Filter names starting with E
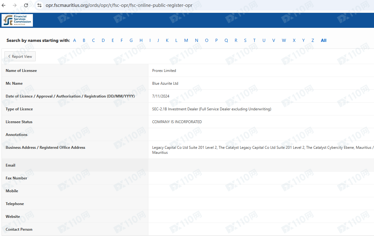This screenshot has width=374, height=236. [x=113, y=41]
